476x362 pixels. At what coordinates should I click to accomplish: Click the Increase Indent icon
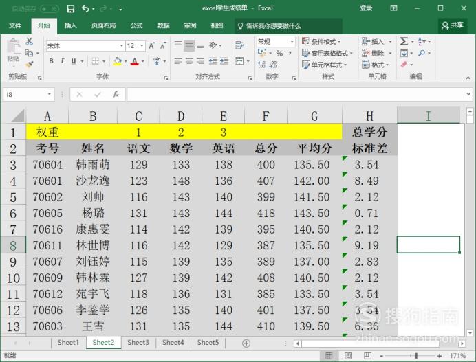coord(224,61)
